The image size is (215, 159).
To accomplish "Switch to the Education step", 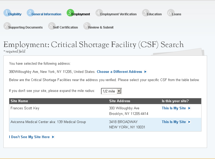I will tap(154, 14).
